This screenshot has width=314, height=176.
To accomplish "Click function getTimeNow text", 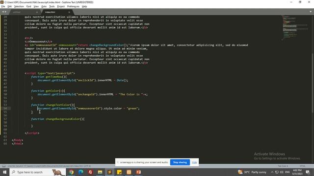I will (49, 77).
